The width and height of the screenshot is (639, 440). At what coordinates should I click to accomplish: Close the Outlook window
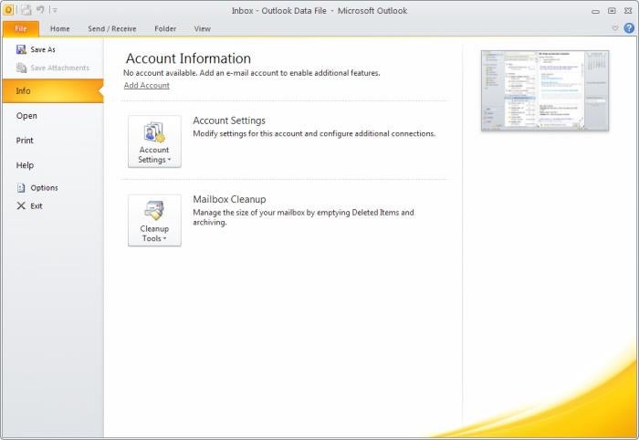tap(628, 11)
